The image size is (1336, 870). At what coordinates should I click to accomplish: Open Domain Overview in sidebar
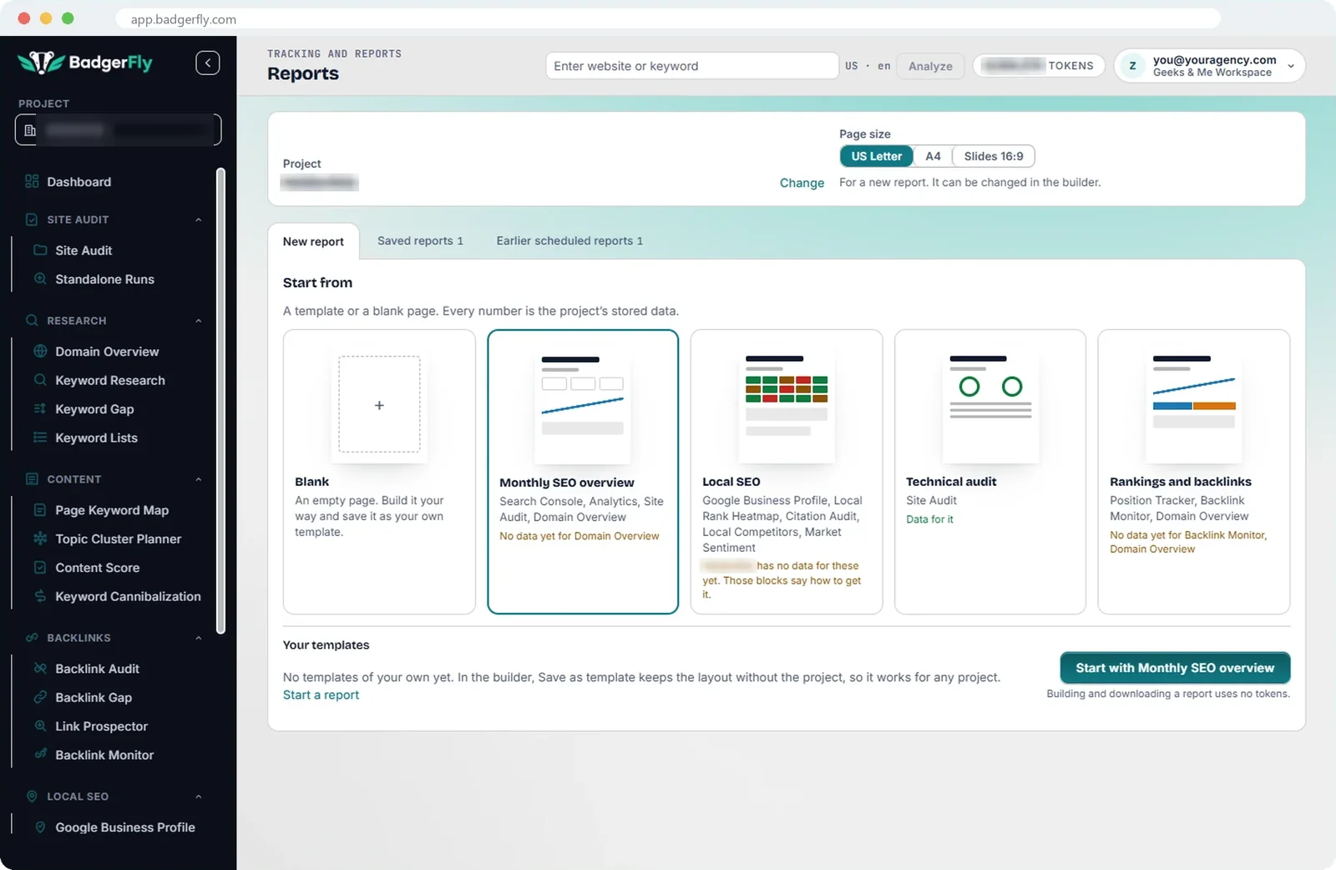[107, 352]
